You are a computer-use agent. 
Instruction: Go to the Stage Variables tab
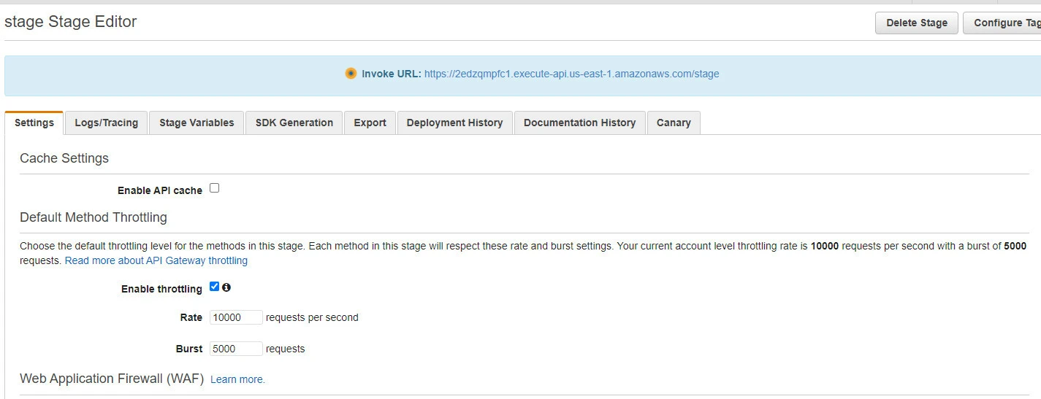[x=197, y=123]
